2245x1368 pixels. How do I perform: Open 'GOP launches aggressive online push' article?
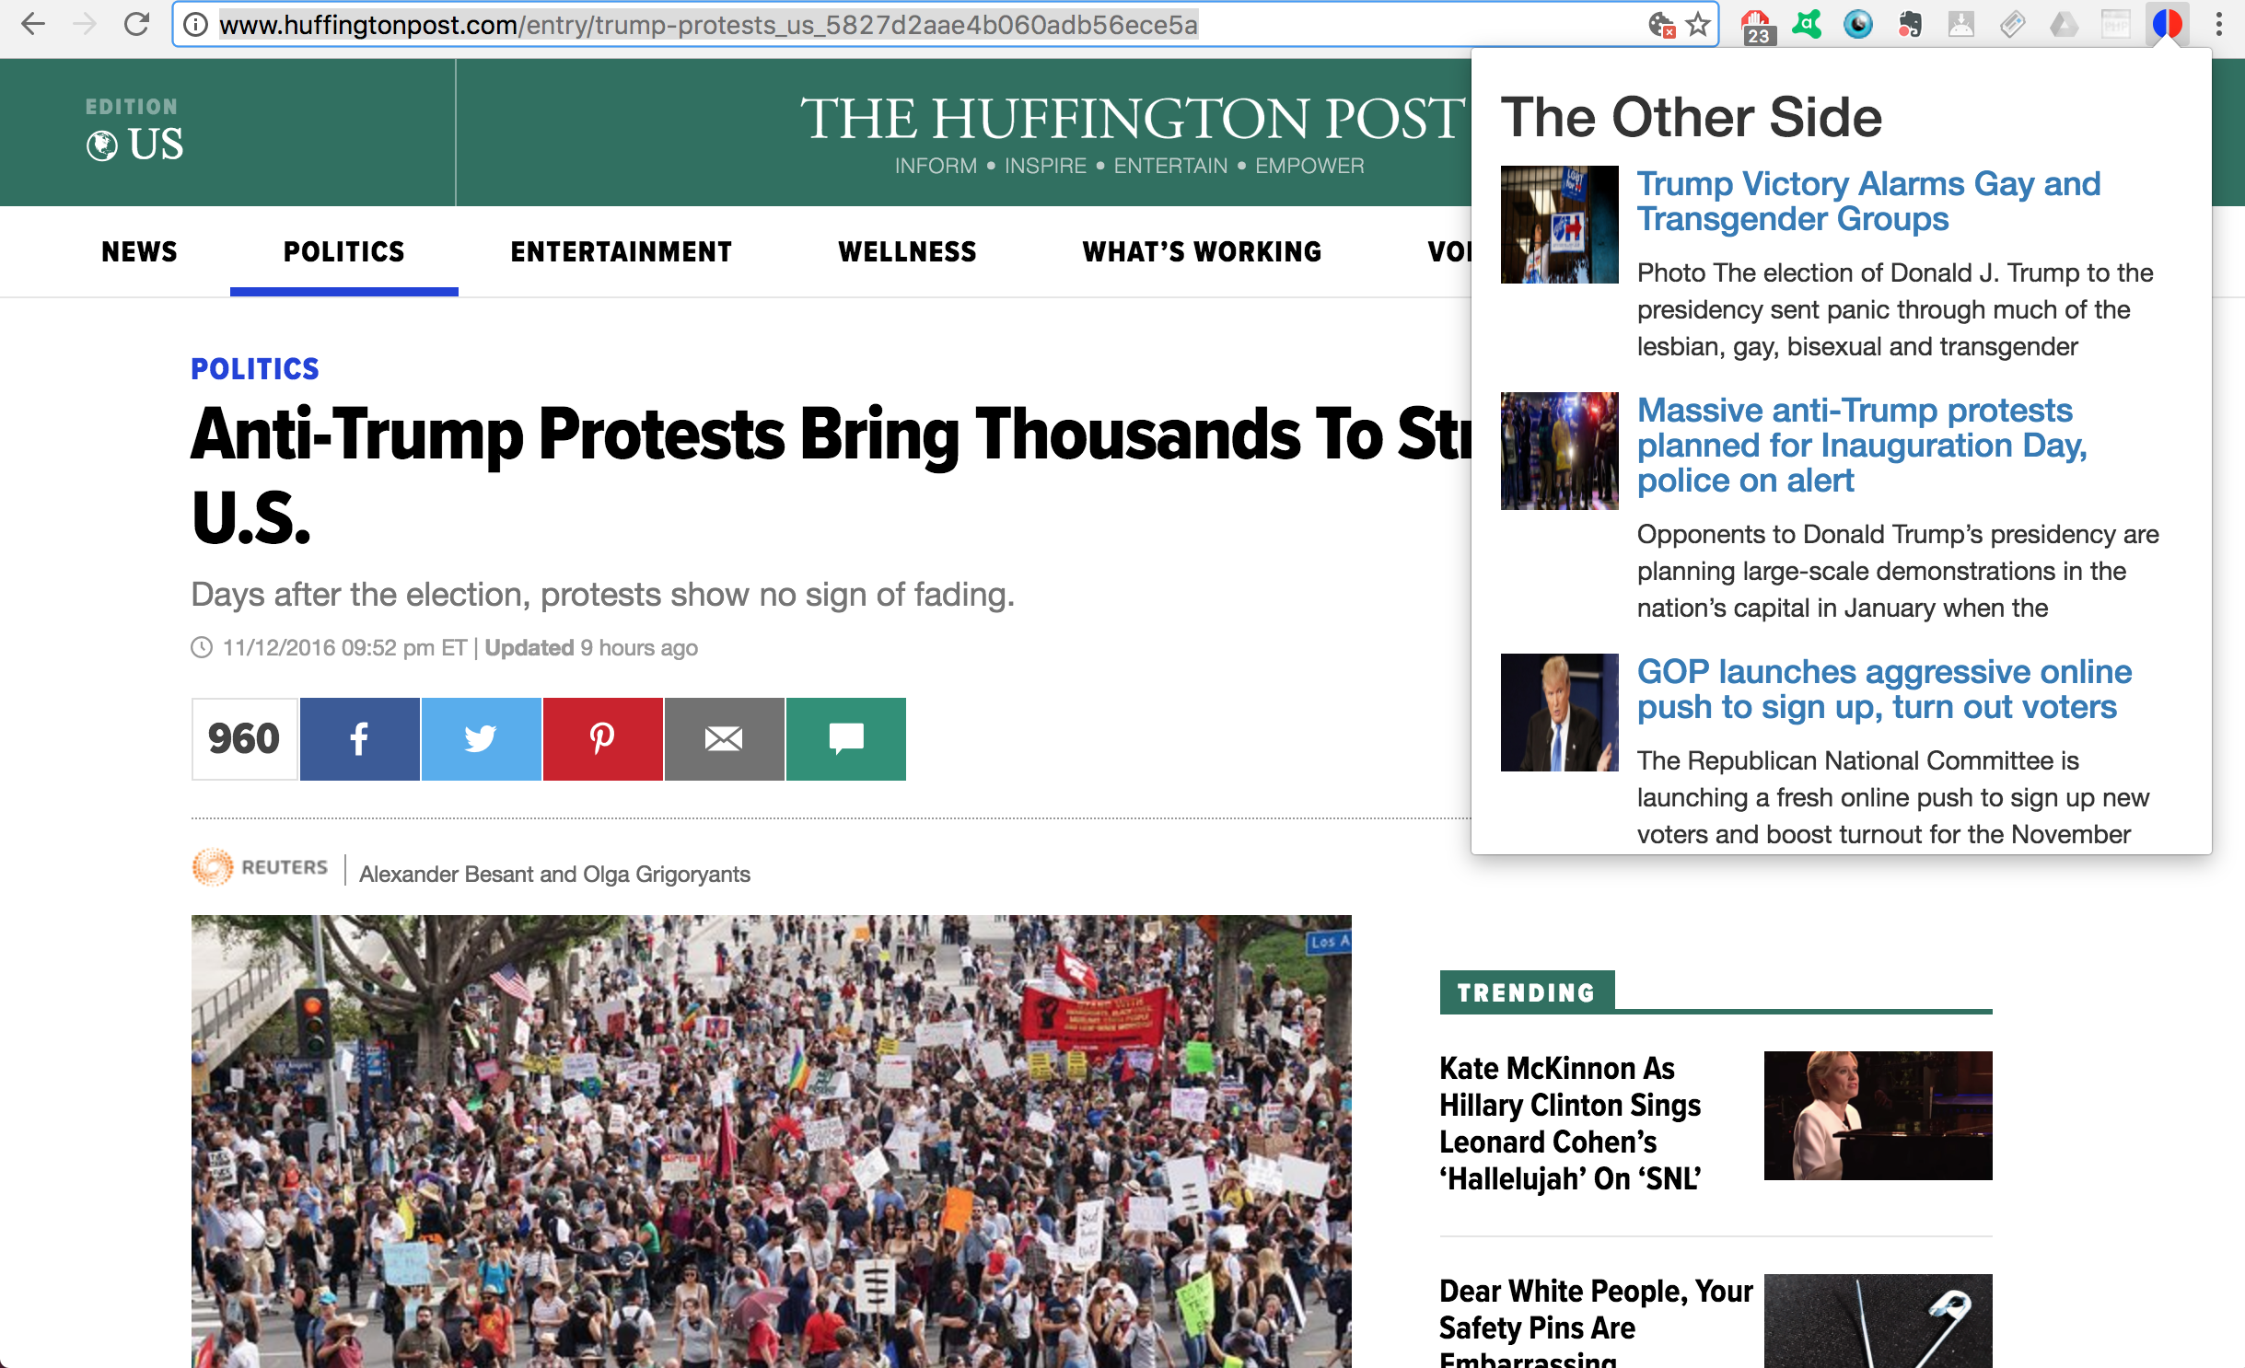(1883, 689)
